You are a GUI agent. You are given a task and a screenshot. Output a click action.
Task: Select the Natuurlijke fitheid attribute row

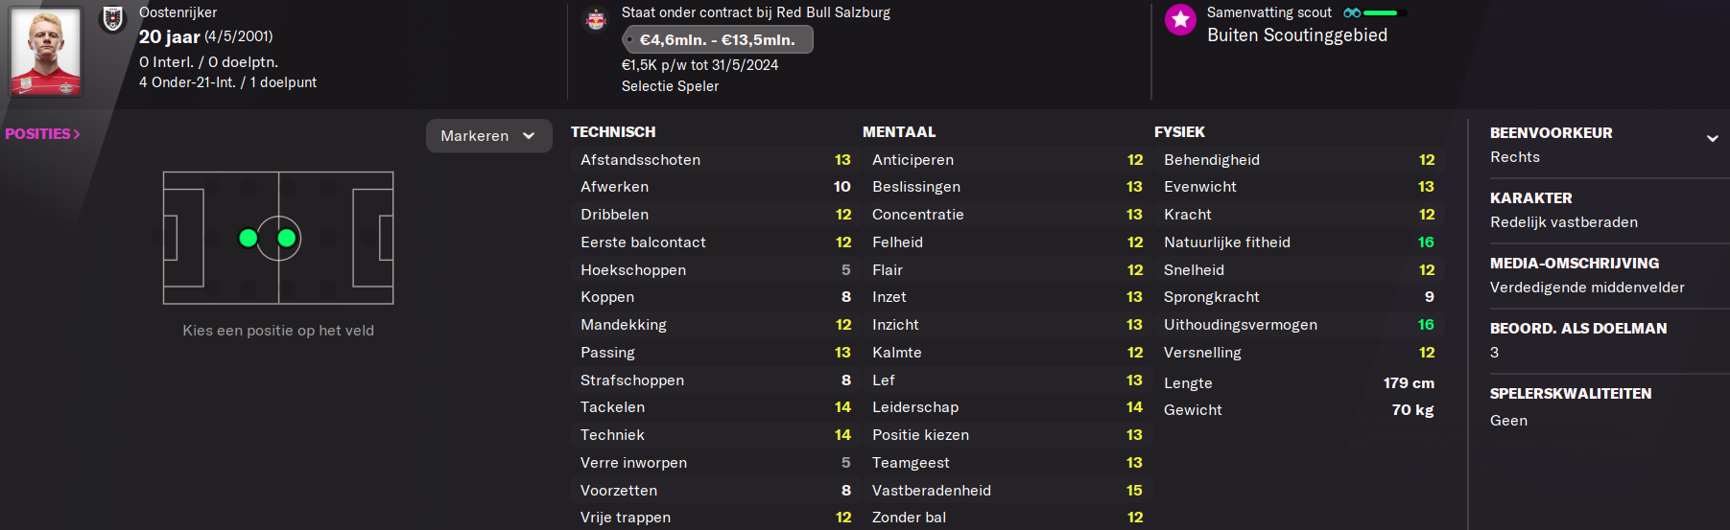pos(1298,242)
